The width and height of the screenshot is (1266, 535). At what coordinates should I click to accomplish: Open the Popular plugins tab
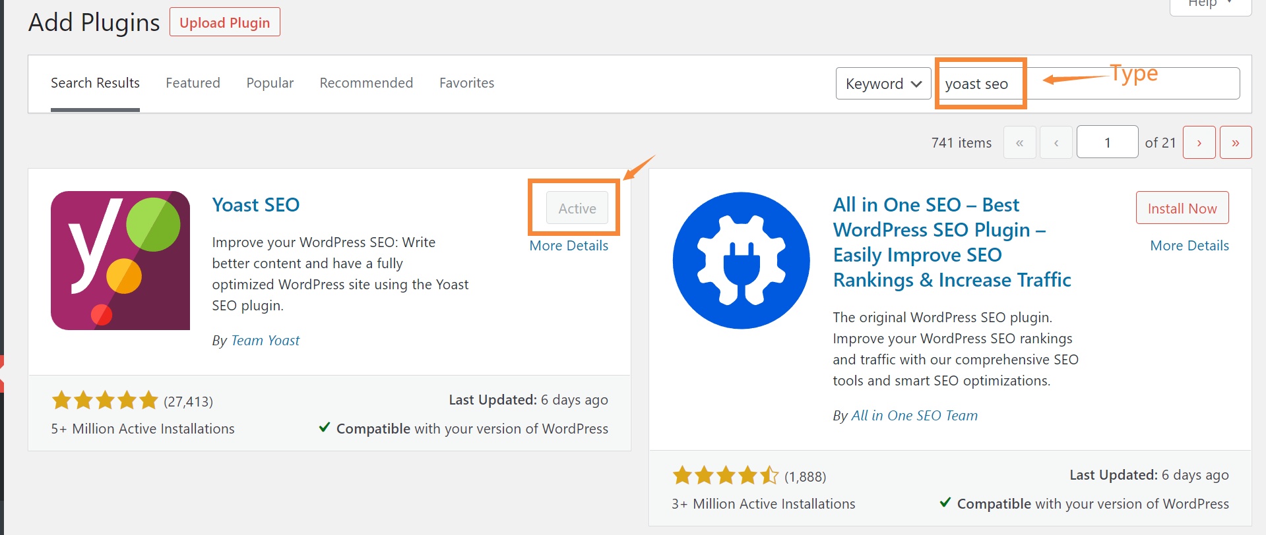click(x=270, y=83)
